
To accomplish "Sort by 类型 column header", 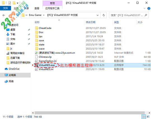I will pos(116,22).
